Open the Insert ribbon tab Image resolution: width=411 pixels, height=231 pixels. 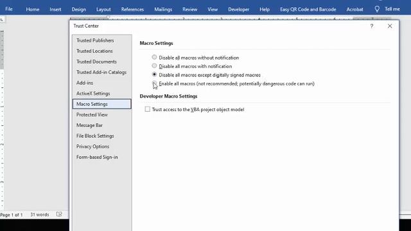55,10
